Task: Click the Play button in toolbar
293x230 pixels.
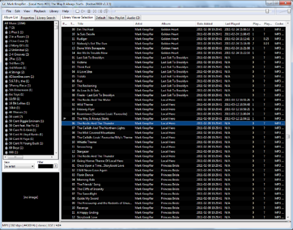Action: click(x=83, y=11)
